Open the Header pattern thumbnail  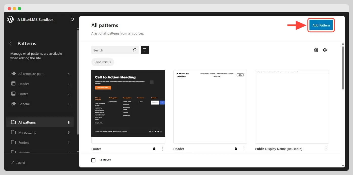[210, 106]
